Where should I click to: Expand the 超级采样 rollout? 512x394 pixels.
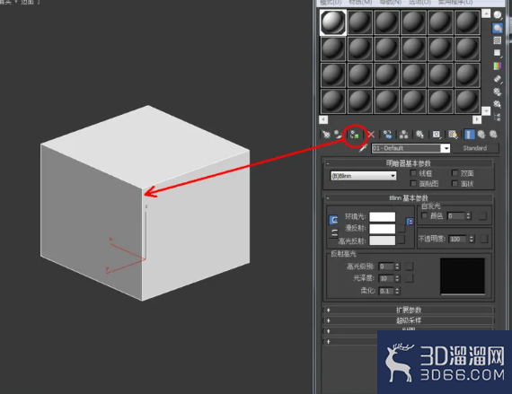[x=408, y=320]
